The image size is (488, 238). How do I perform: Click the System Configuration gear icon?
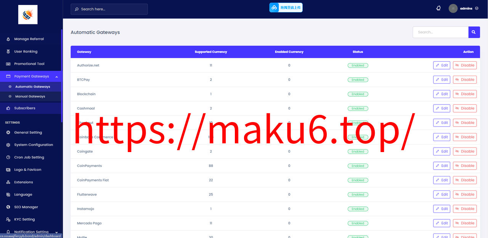point(8,145)
